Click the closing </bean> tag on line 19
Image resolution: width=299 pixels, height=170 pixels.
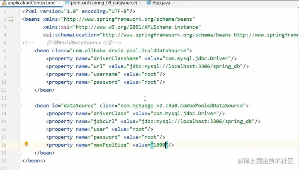(x=44, y=153)
